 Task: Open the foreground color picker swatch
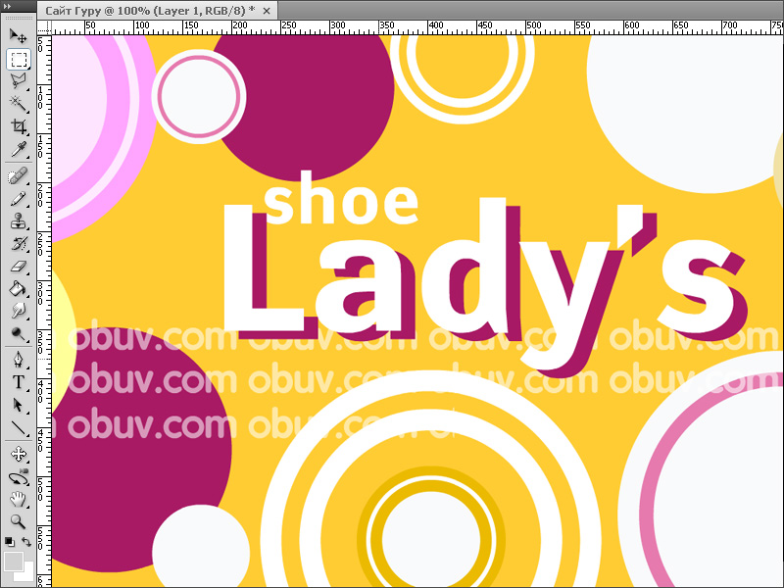point(14,562)
